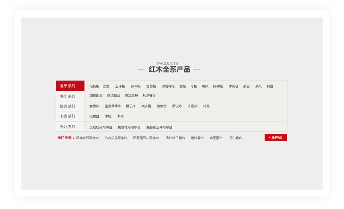Open the 多斗柜 product link
Viewport: 344px width, 209px height.
click(136, 86)
